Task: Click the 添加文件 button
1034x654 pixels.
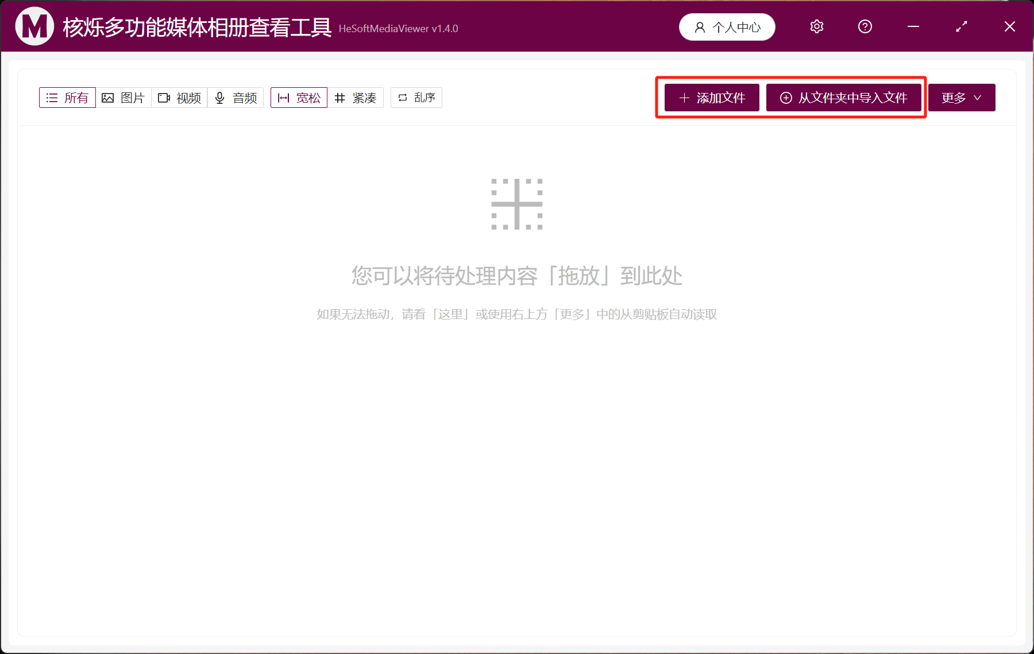Action: pyautogui.click(x=711, y=98)
